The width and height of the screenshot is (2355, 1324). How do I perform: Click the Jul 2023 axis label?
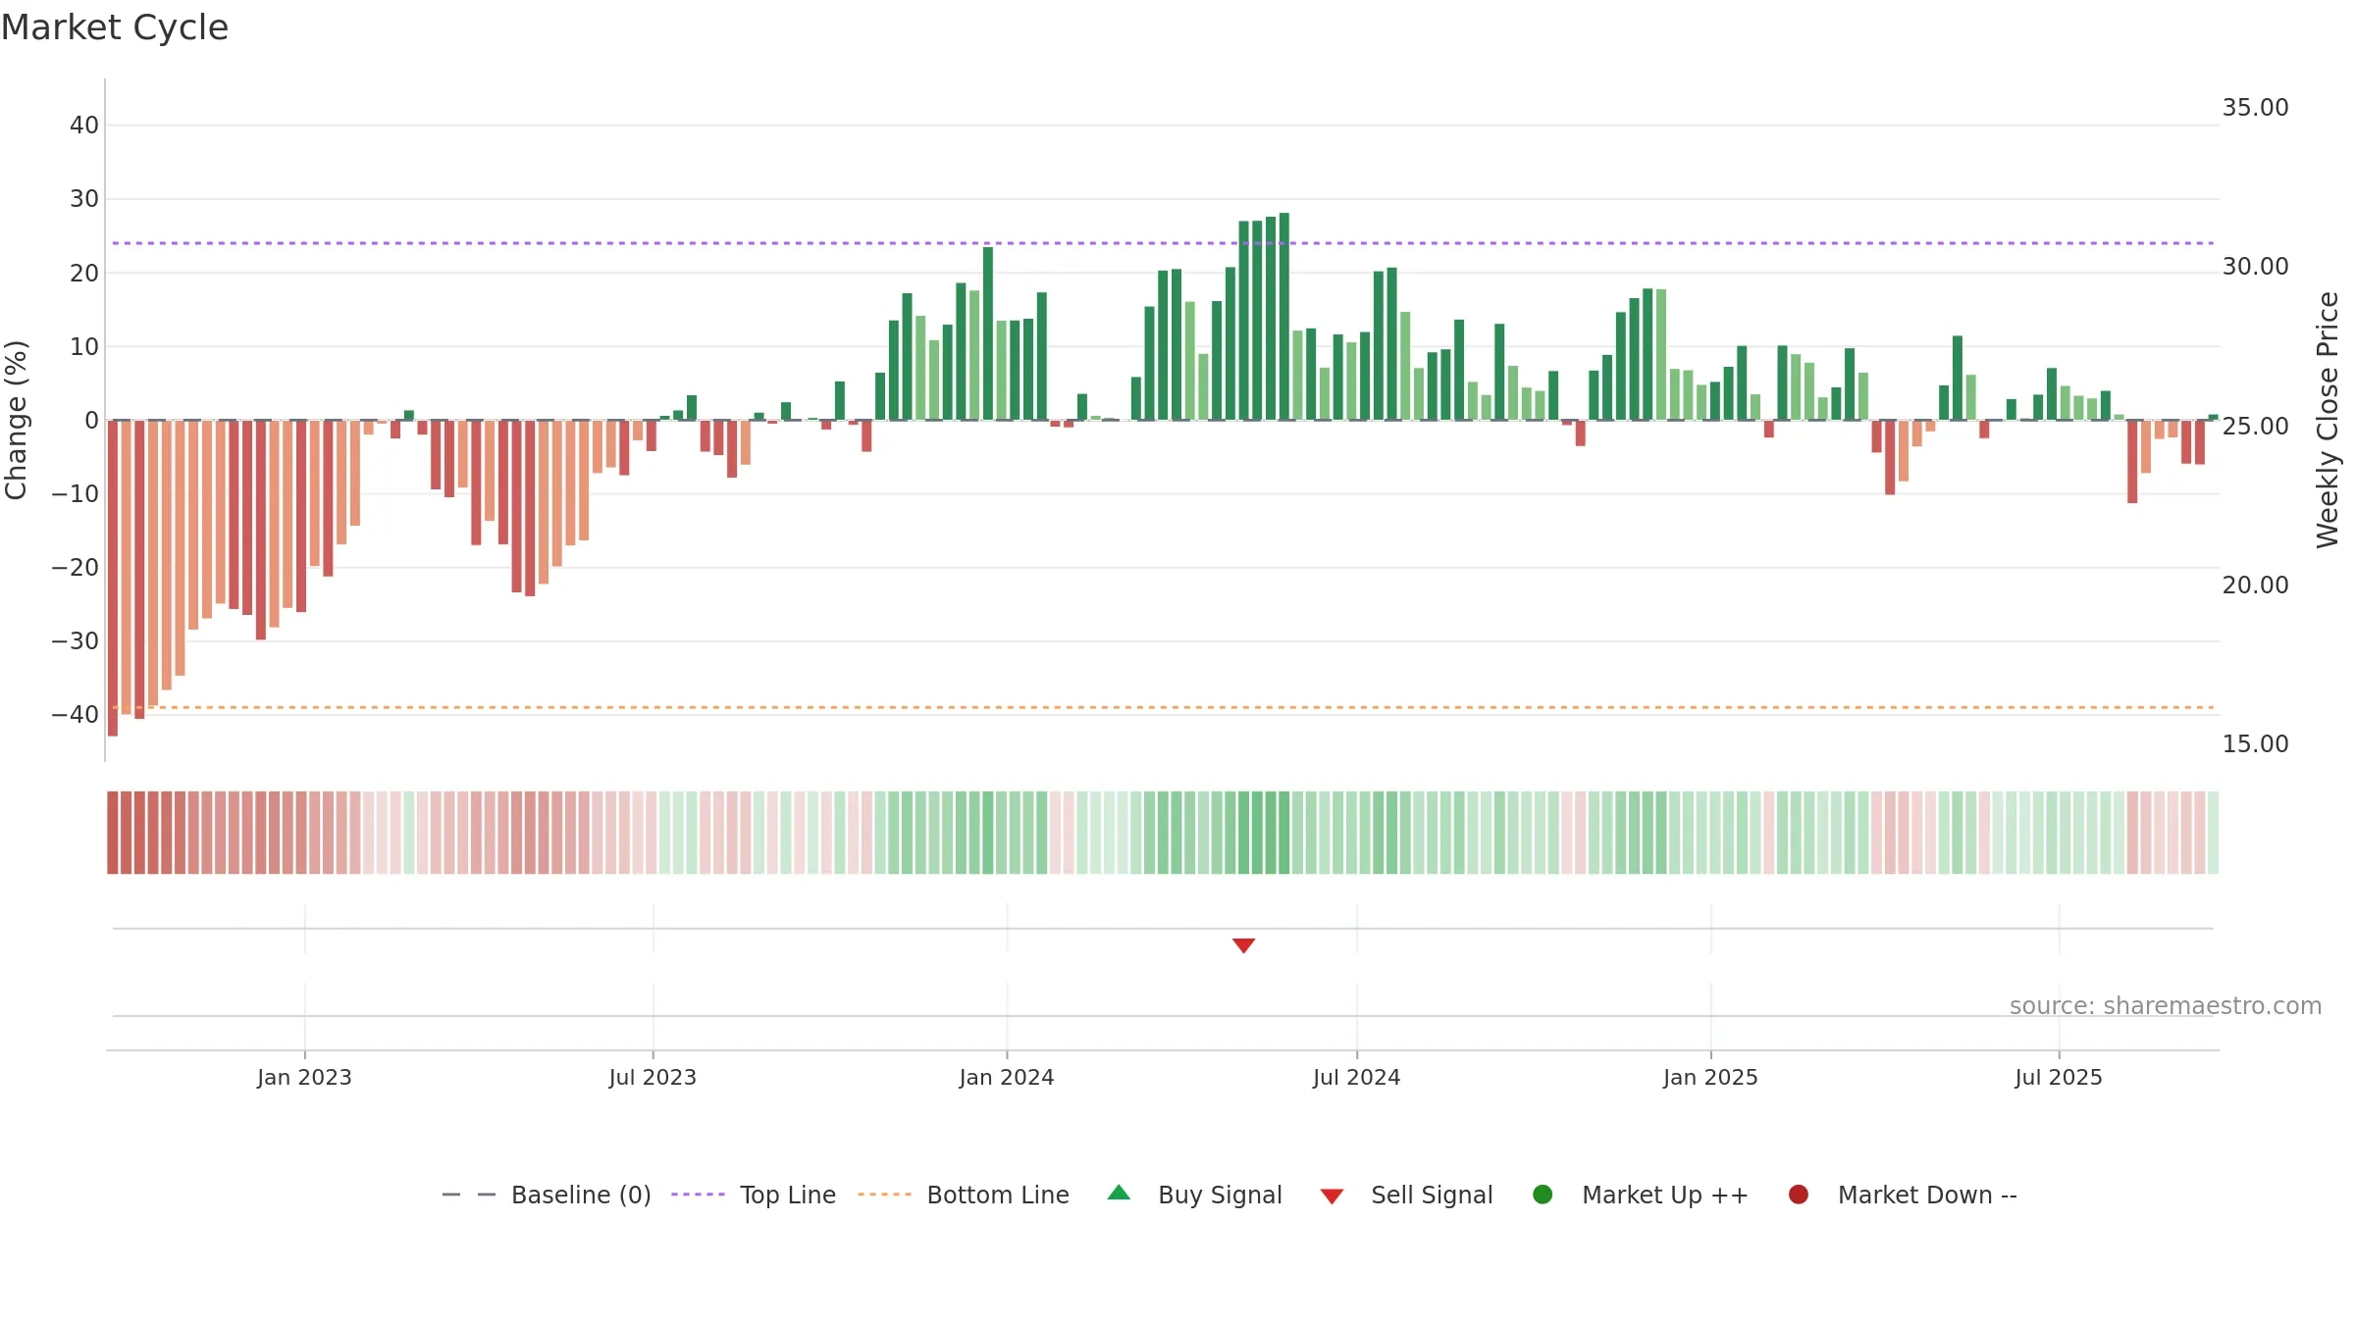pyautogui.click(x=653, y=1077)
